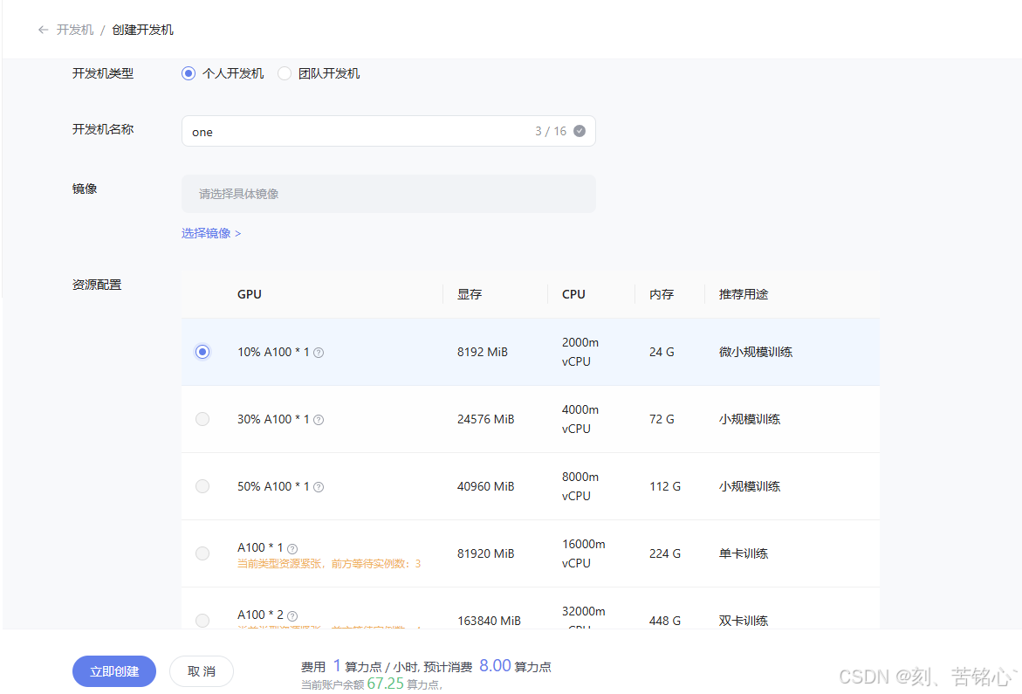Click the 镜像 field label
This screenshot has width=1022, height=694.
pyautogui.click(x=85, y=189)
